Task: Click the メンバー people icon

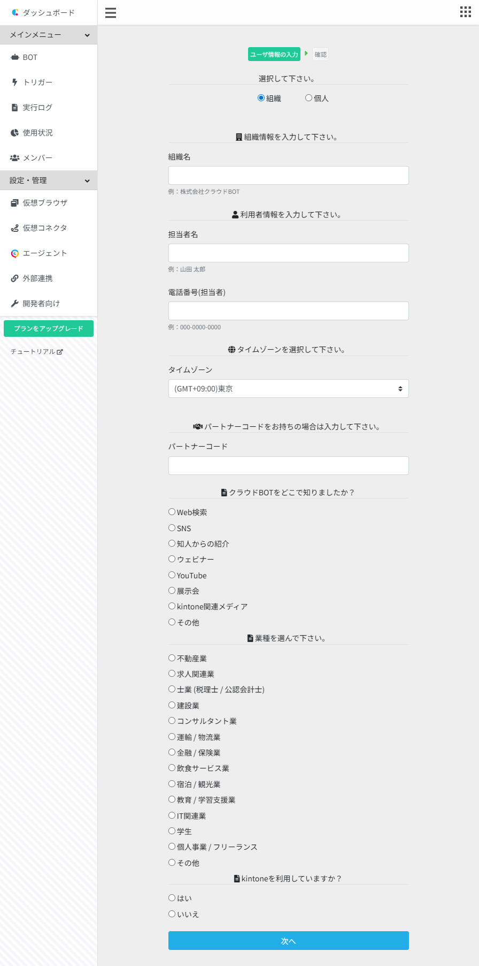Action: (15, 158)
